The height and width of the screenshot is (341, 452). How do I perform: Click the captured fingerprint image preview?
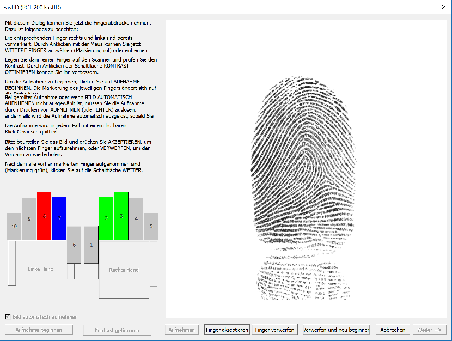click(x=306, y=169)
